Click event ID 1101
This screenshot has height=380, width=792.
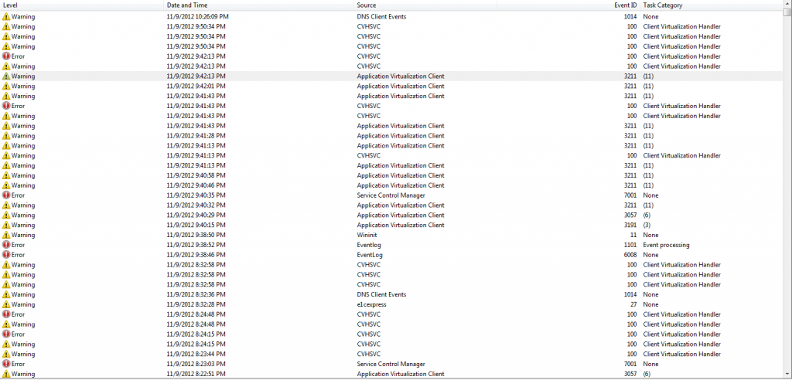630,245
